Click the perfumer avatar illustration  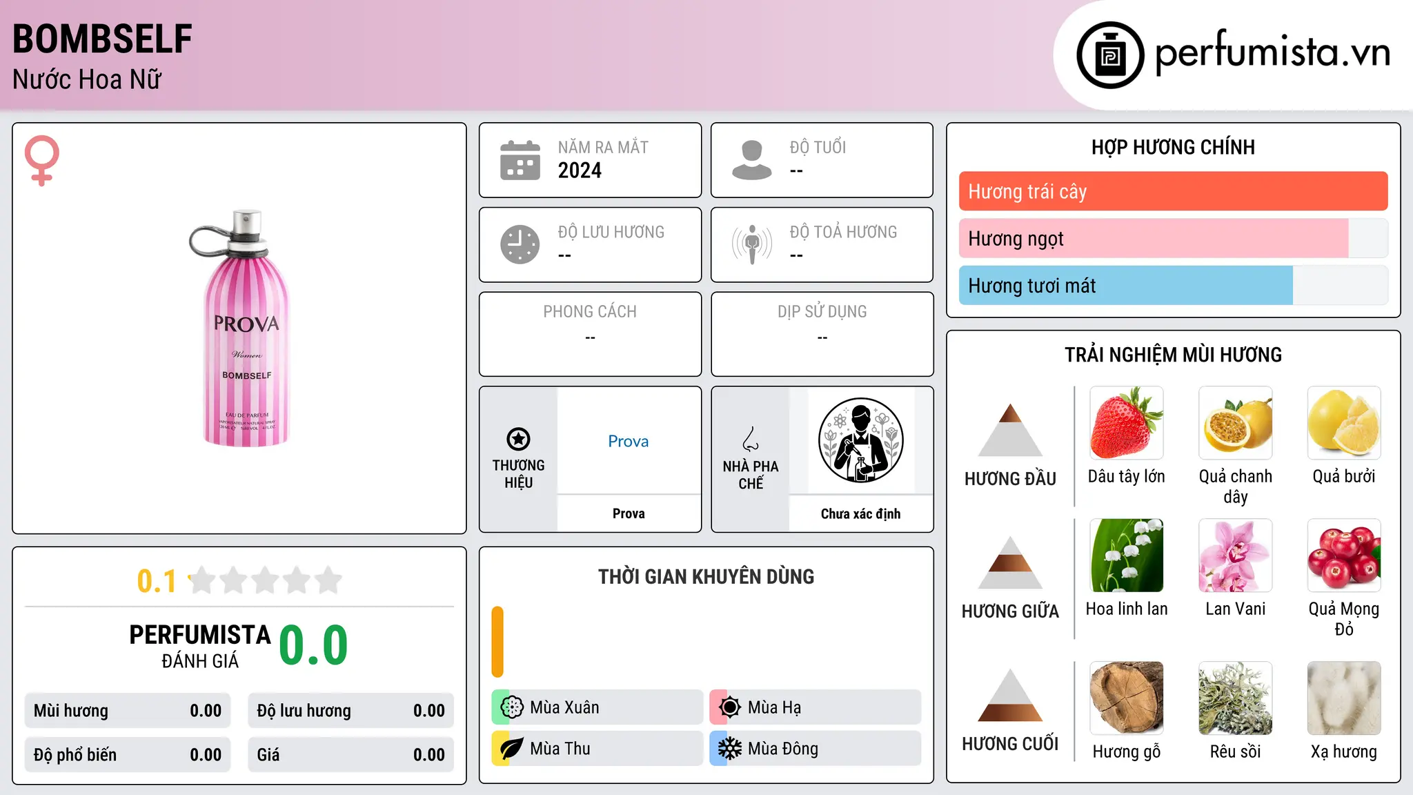[860, 440]
